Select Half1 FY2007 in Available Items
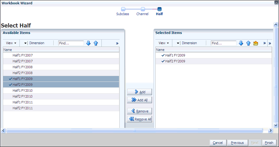 click(61, 55)
